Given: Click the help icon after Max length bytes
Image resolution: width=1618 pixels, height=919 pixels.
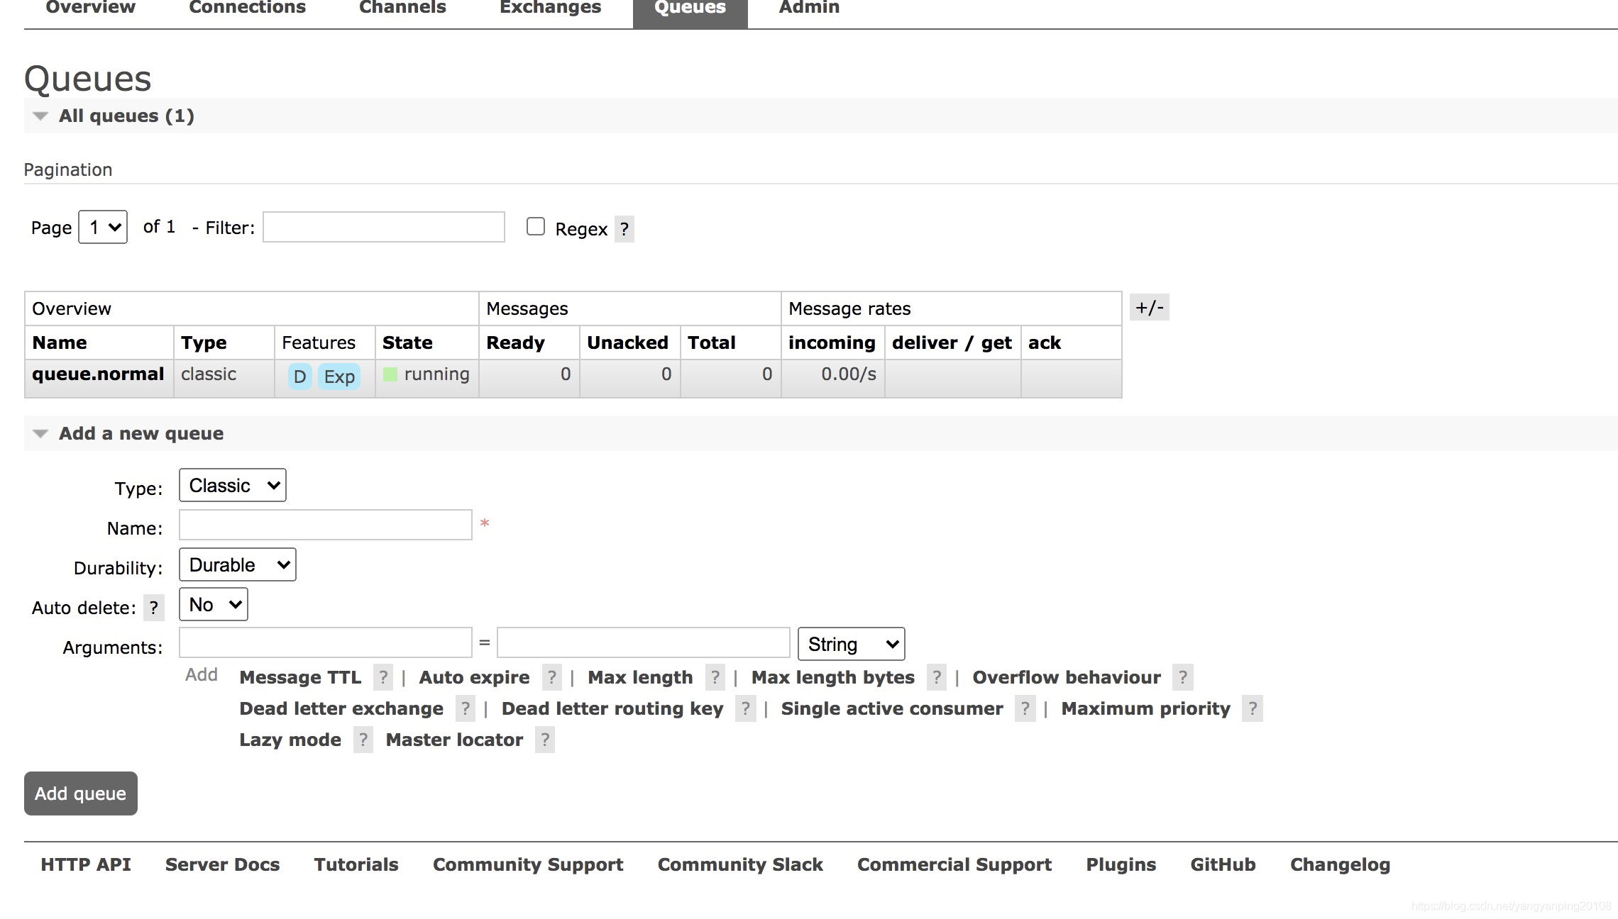Looking at the screenshot, I should (x=937, y=677).
